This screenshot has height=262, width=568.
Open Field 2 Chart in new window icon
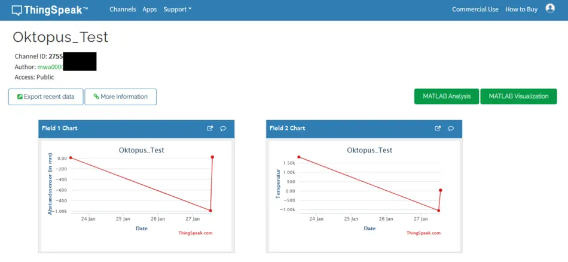point(438,128)
